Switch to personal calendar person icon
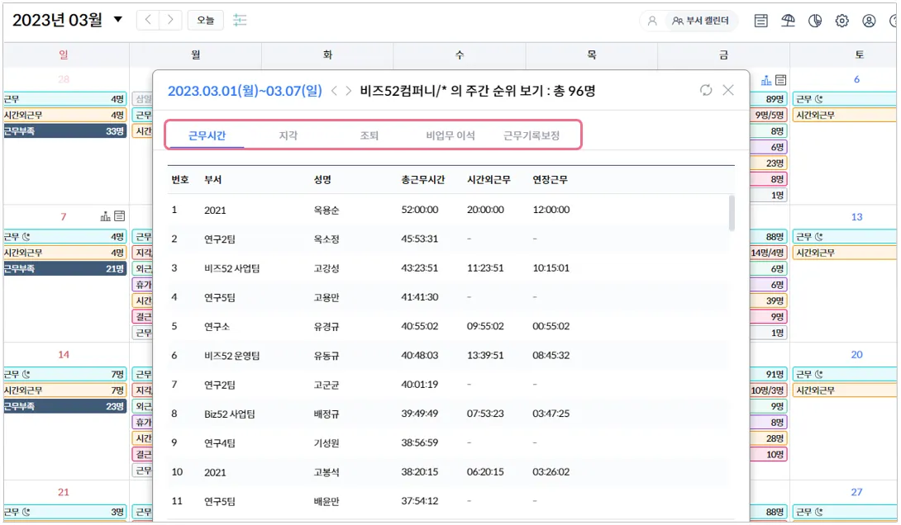The image size is (901, 525). pos(652,21)
